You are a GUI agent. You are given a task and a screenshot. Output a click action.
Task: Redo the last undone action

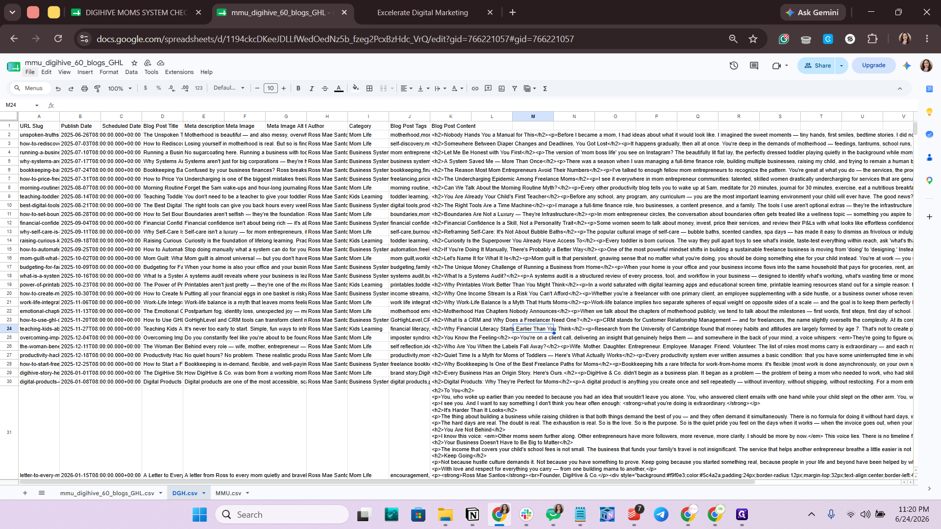(71, 89)
